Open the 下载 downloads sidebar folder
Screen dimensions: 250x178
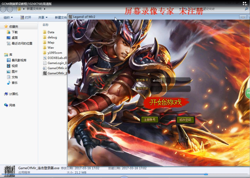(15, 32)
